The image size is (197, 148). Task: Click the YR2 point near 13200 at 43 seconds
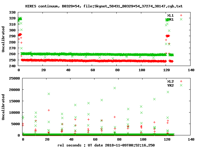point(75,105)
